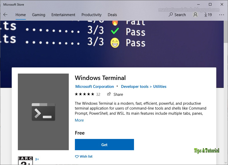
Task: Open the downloads queue showing 19 items
Action: pos(208,15)
